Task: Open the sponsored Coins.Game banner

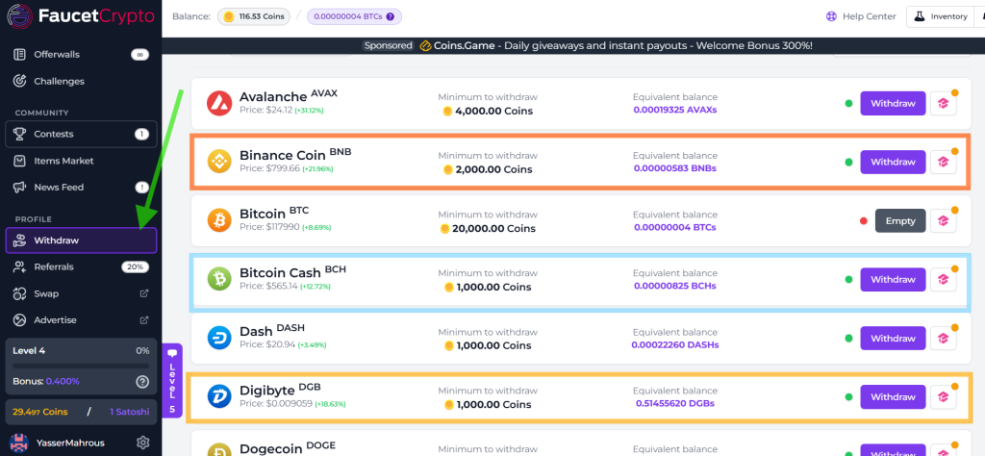Action: [x=588, y=46]
